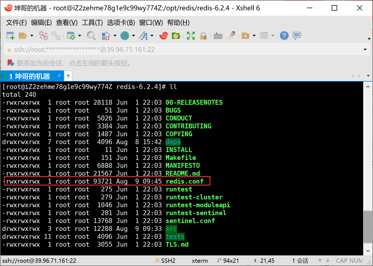Click the tab scroll left arrow
This screenshot has width=373, height=266.
pyautogui.click(x=353, y=76)
